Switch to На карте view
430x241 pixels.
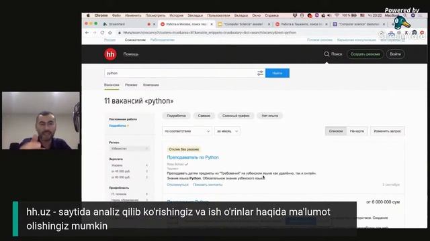click(x=357, y=131)
